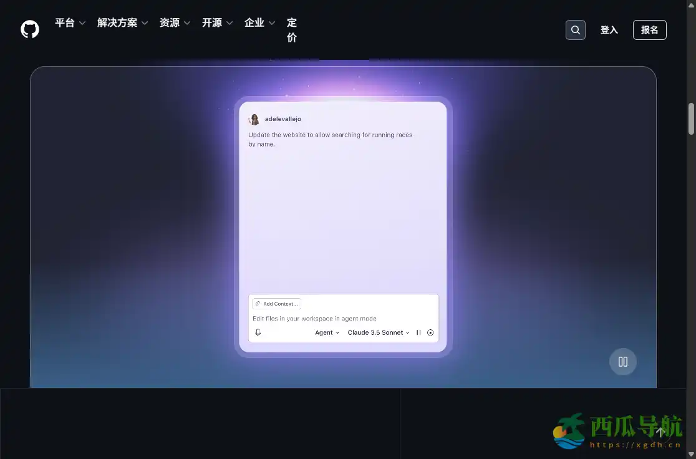
Task: Open the search icon in the navbar
Action: coord(575,29)
